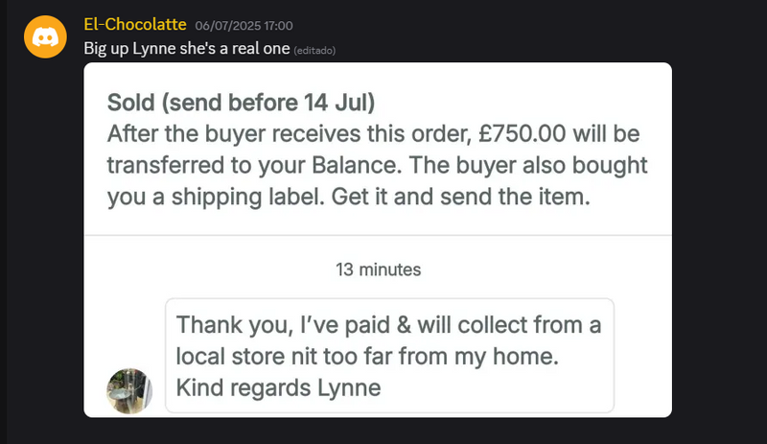
Task: Click "After the buyer receives this order" text
Action: click(290, 134)
